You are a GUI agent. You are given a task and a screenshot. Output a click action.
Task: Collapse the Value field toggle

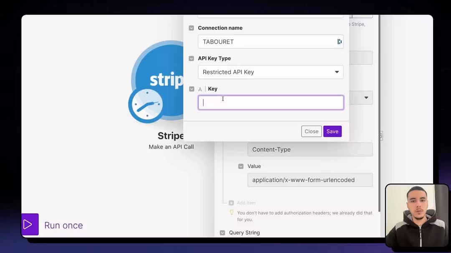pyautogui.click(x=241, y=166)
